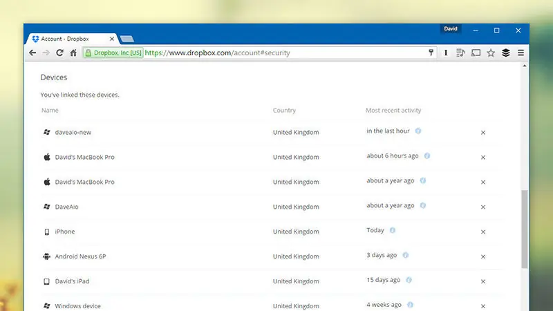Viewport: 553px width, 311px height.
Task: Unlink the iPhone device
Action: coord(483,232)
